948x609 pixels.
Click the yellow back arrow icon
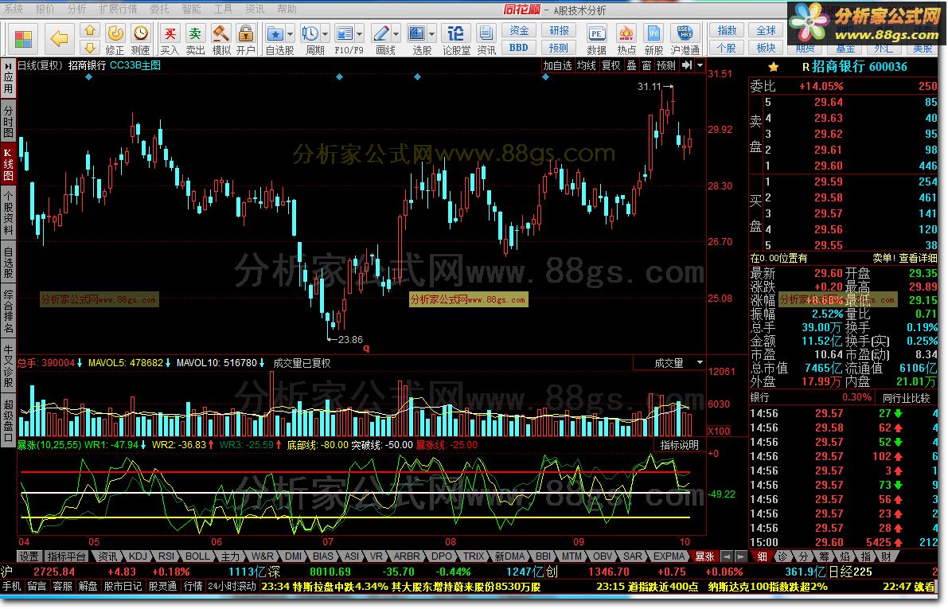(x=59, y=39)
